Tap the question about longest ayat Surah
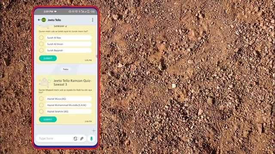Viewport: 275px width, 154px height. pyautogui.click(x=63, y=31)
